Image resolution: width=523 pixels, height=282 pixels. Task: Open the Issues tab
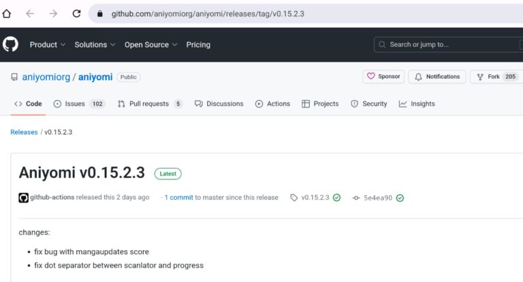[79, 104]
